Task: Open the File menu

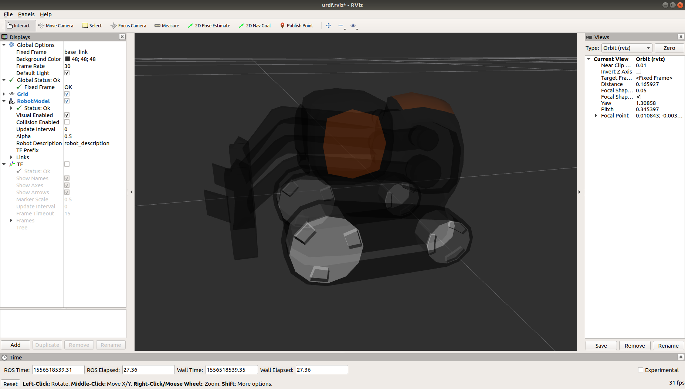Action: click(8, 14)
